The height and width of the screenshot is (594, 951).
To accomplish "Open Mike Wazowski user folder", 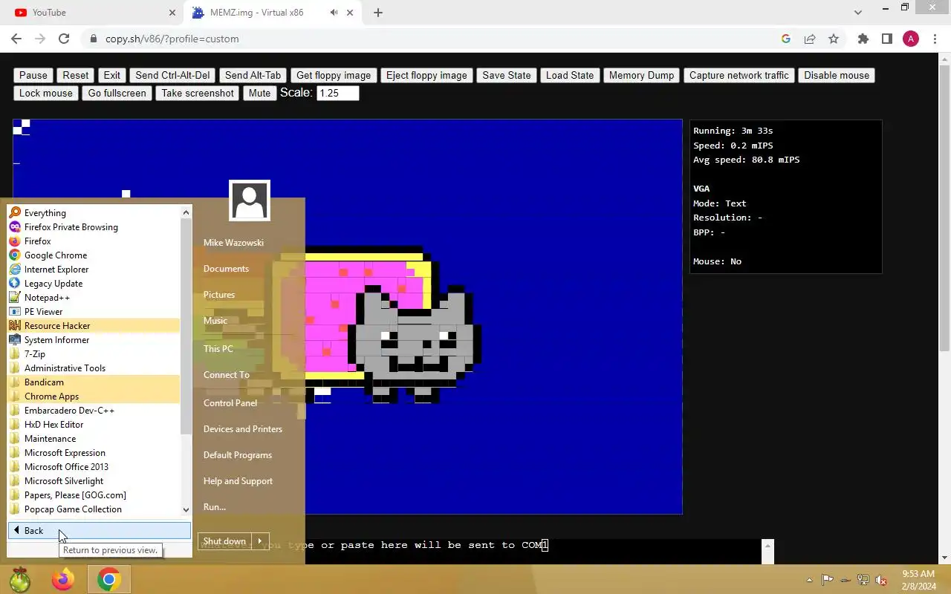I will tap(233, 243).
